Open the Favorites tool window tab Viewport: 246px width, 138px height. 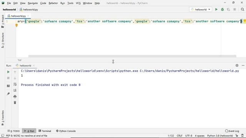tap(3, 118)
